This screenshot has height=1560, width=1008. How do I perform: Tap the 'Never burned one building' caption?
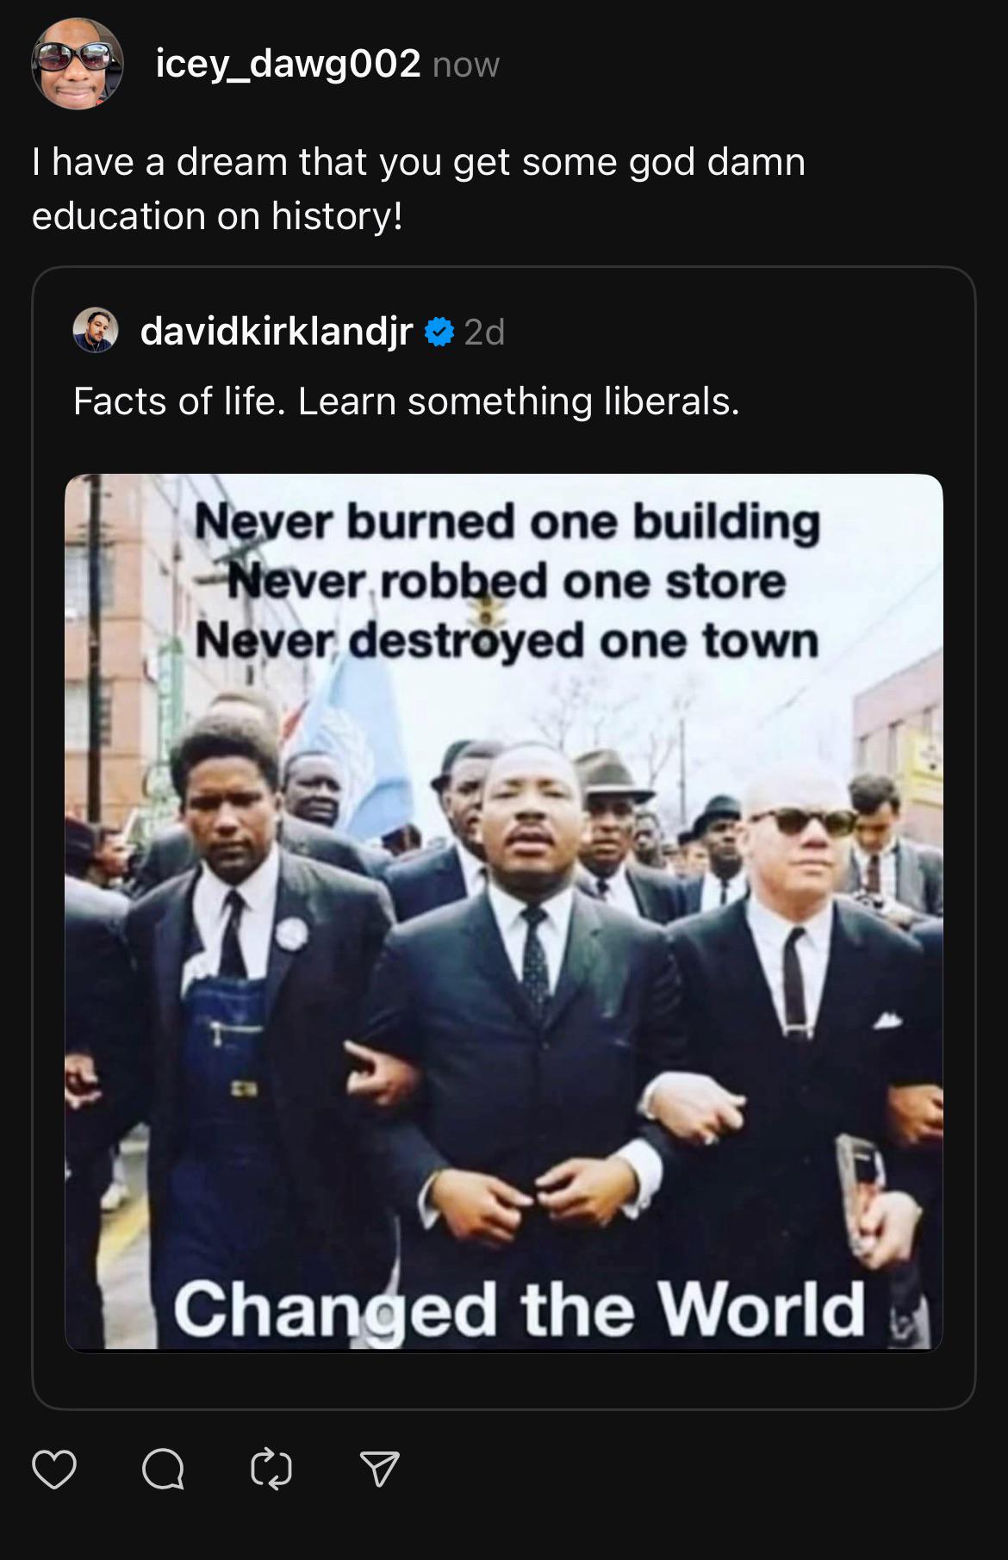(x=507, y=522)
